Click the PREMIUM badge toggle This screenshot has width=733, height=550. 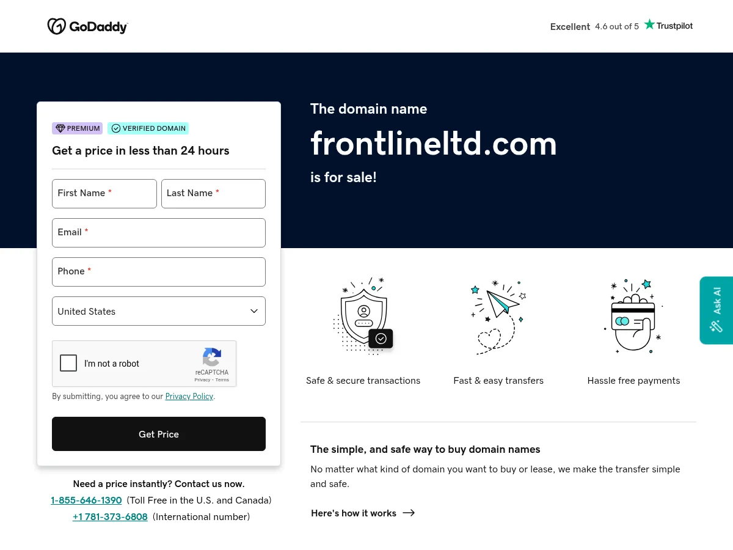(77, 128)
